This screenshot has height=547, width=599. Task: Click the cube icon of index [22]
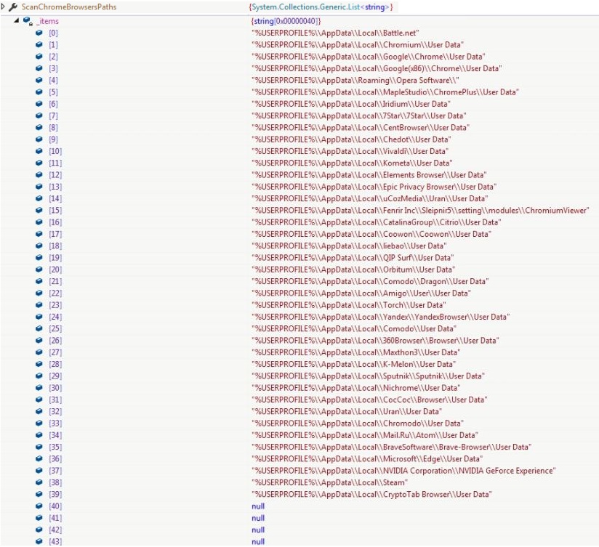[39, 293]
